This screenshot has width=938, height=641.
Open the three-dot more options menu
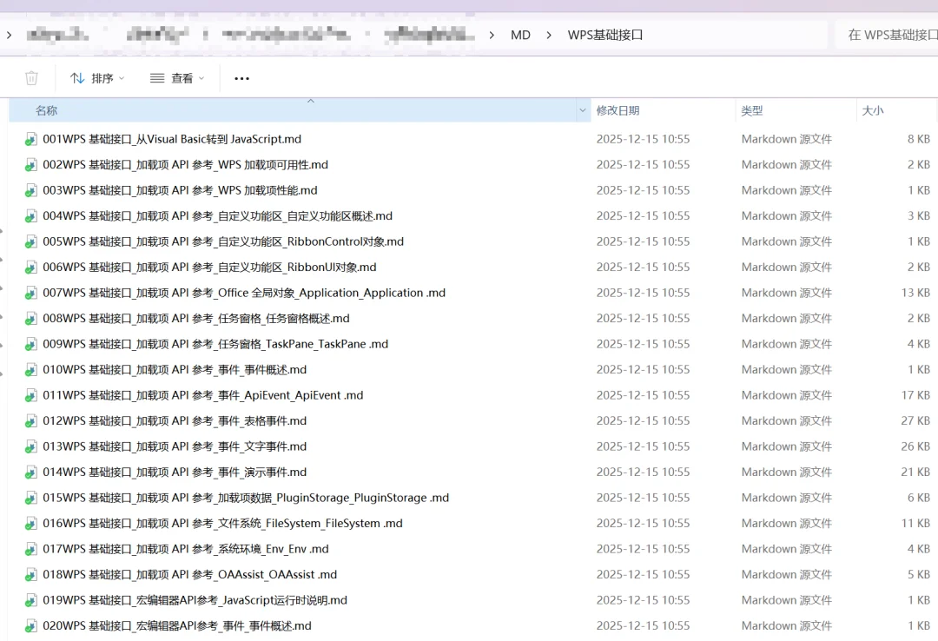[241, 78]
